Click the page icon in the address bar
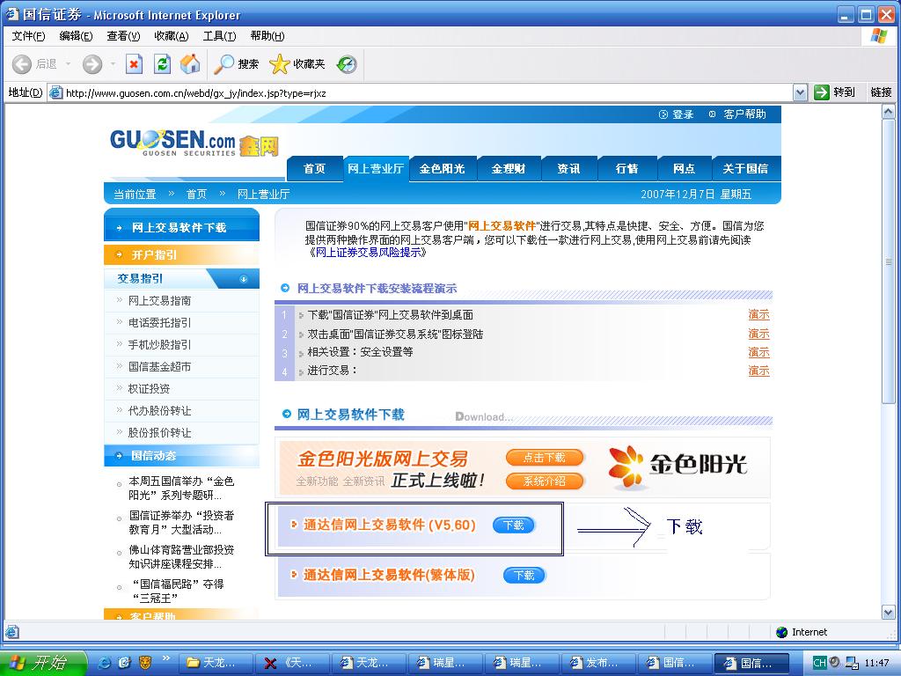 (55, 92)
